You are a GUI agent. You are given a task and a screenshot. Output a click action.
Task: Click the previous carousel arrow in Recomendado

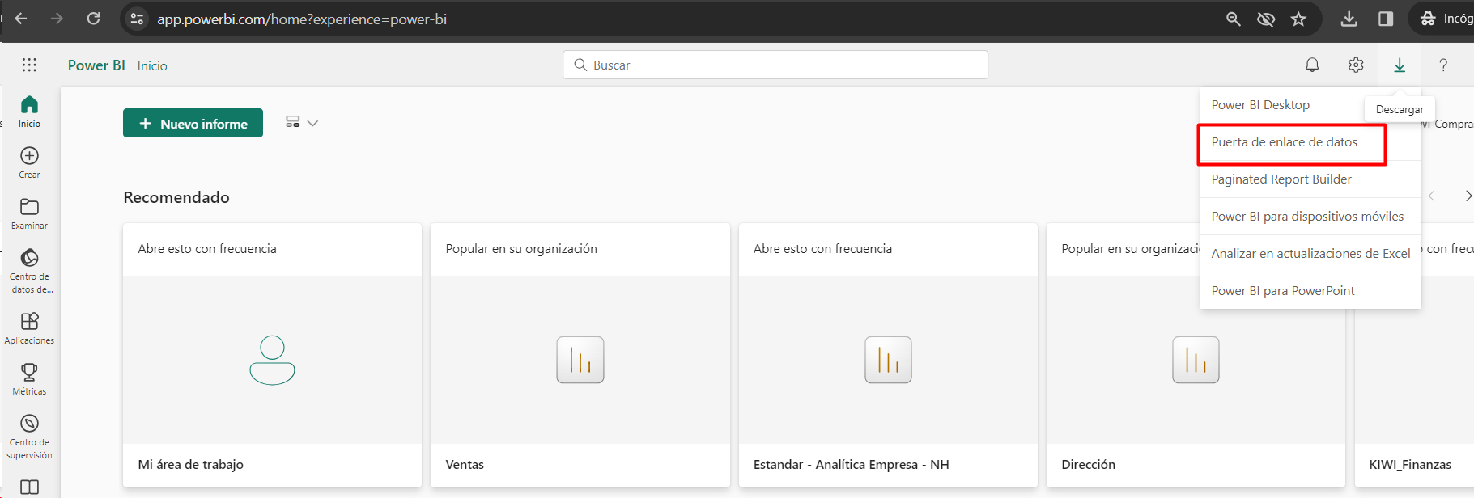click(x=1431, y=196)
